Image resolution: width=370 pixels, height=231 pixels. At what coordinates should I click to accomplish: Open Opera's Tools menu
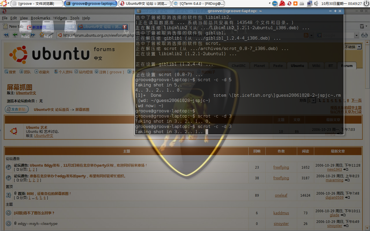click(75, 18)
